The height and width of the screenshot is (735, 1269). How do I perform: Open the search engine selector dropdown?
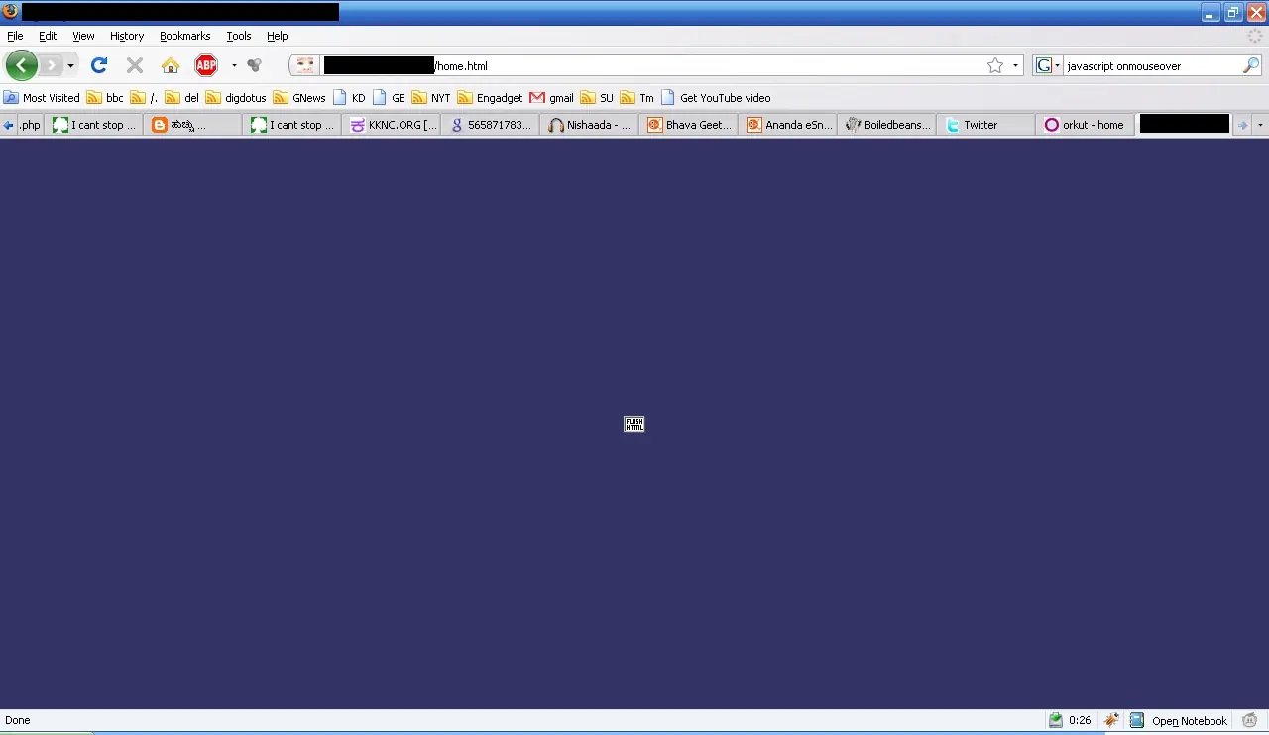1048,66
